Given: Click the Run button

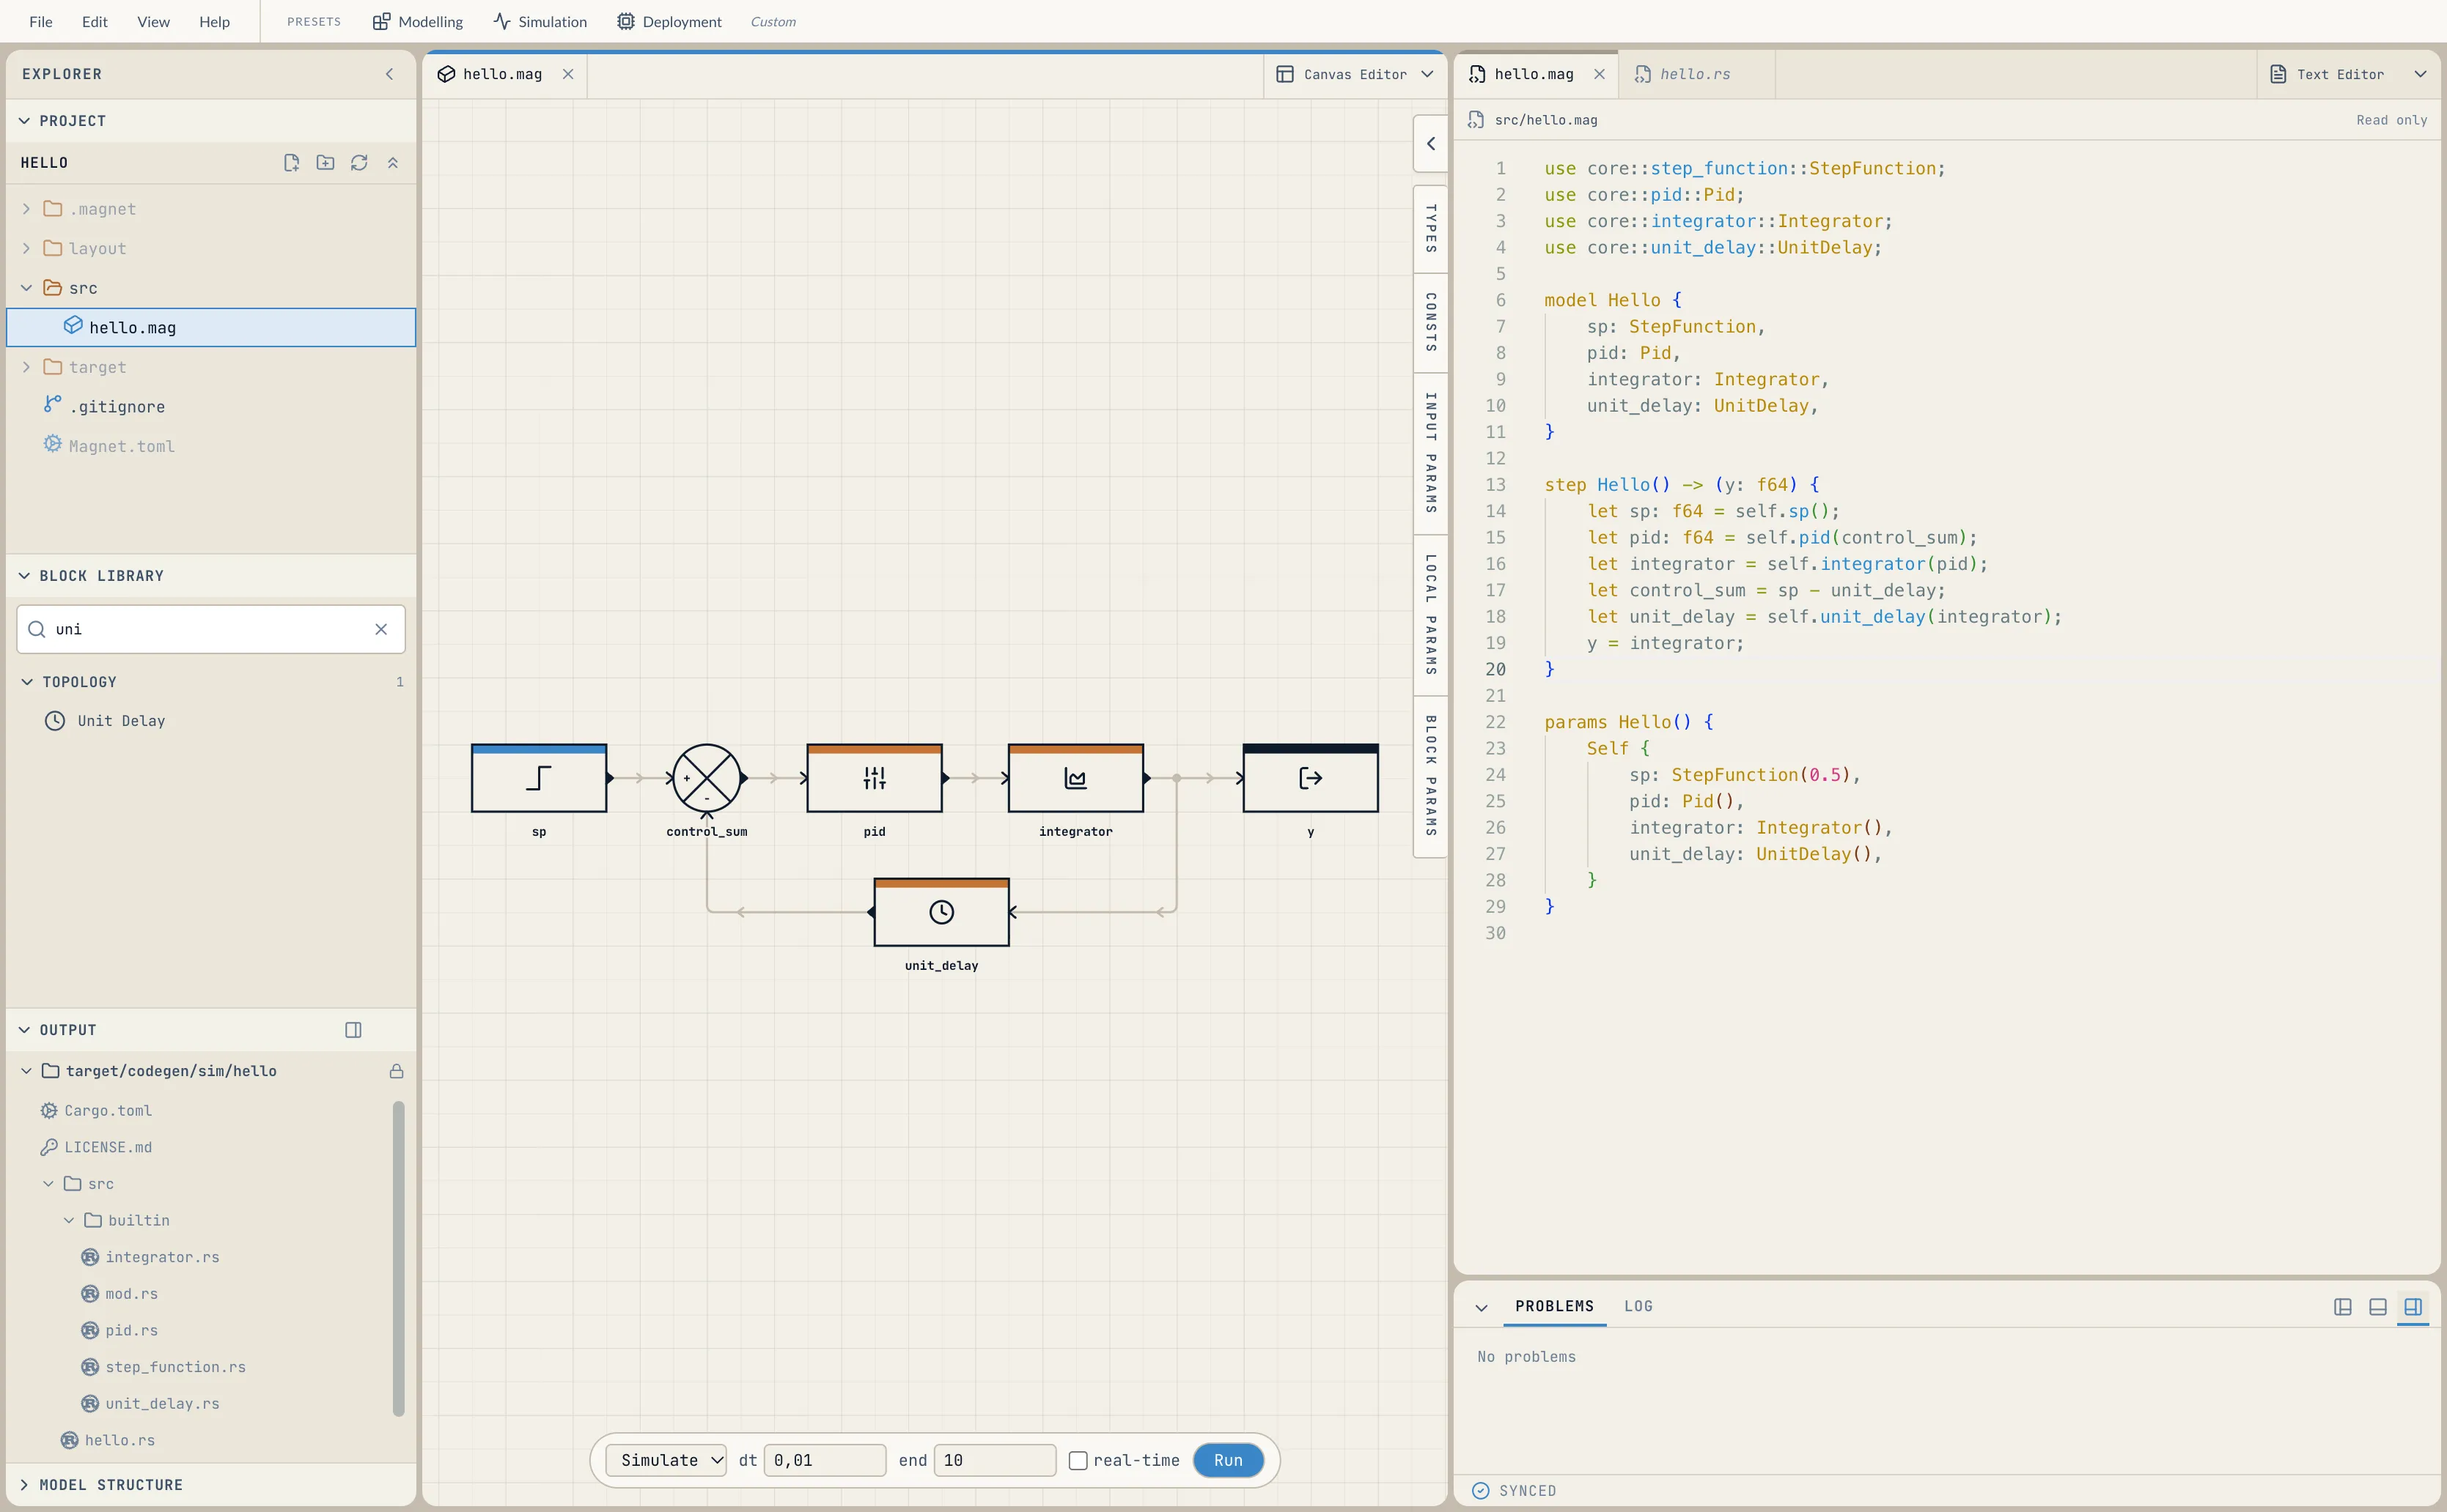Looking at the screenshot, I should coord(1229,1461).
